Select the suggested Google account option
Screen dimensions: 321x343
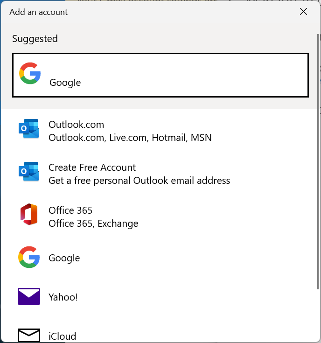[x=160, y=75]
